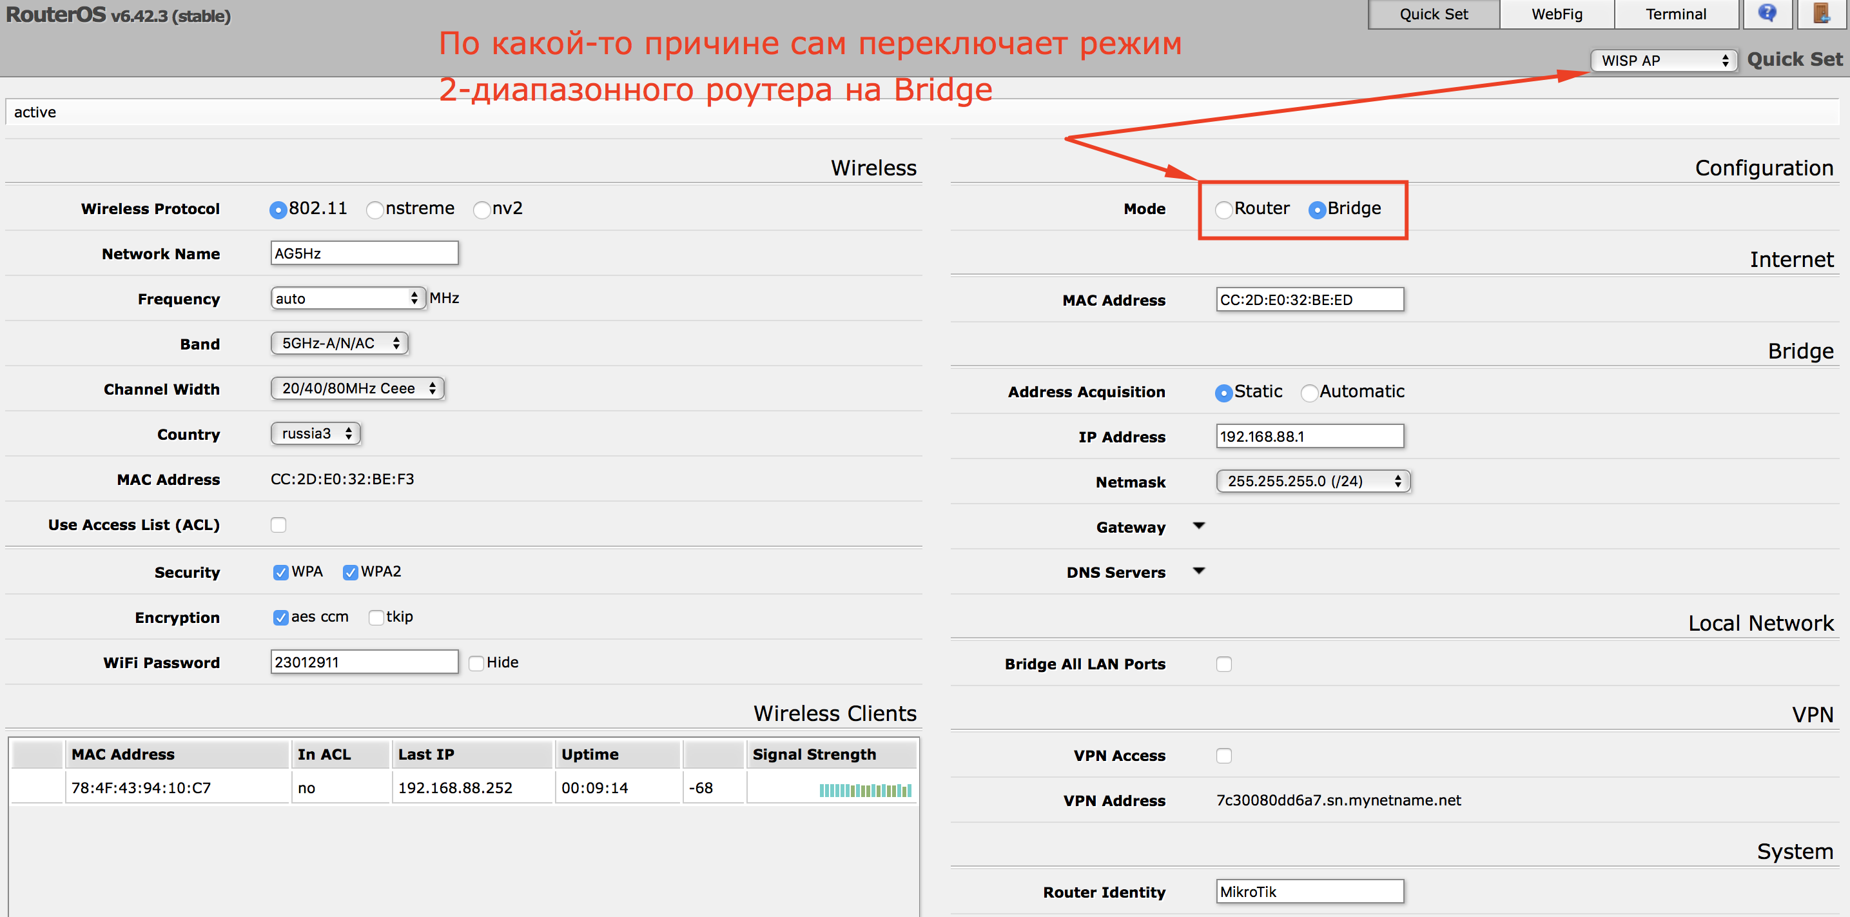Select nv2 wireless protocol
The image size is (1850, 917).
point(482,210)
